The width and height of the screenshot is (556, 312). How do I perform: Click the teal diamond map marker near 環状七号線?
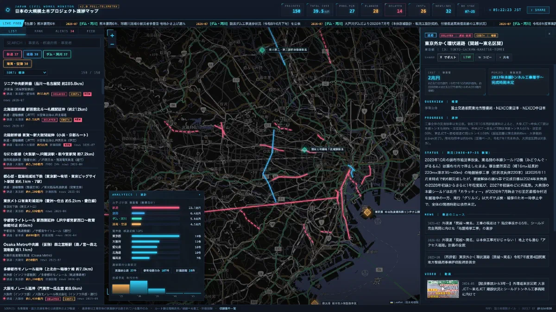point(304,150)
